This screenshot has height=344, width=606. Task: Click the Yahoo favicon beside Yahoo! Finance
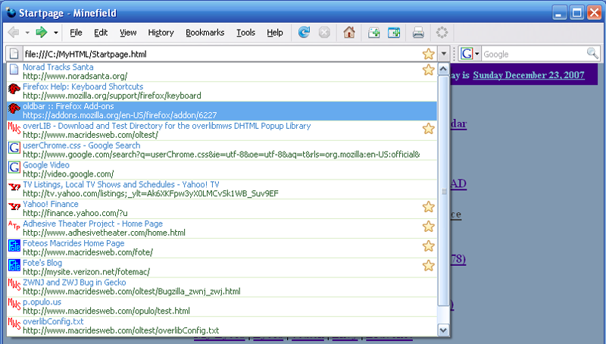tap(14, 206)
